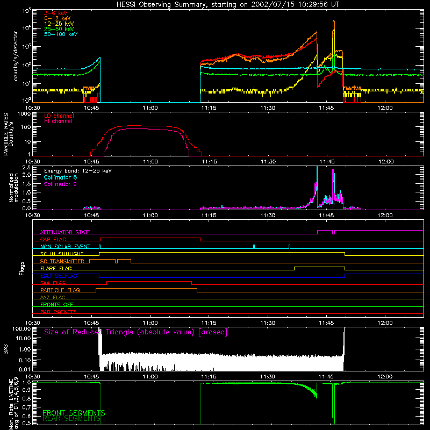This screenshot has width=430, height=430.
Task: Select the BAD PACKETS flag label
Action: tap(59, 312)
